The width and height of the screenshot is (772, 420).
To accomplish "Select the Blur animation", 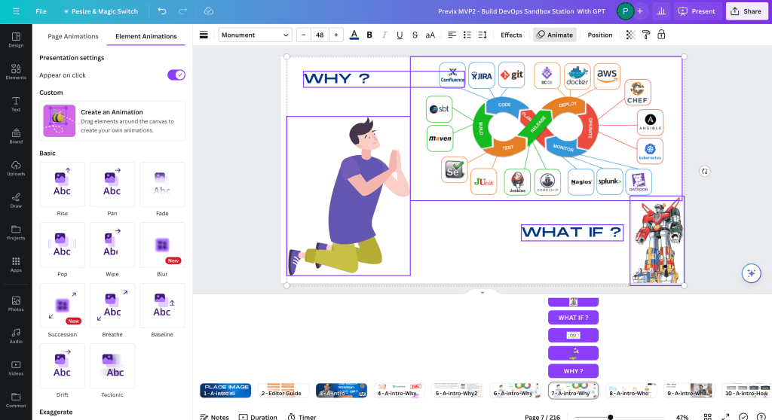I will [x=162, y=245].
